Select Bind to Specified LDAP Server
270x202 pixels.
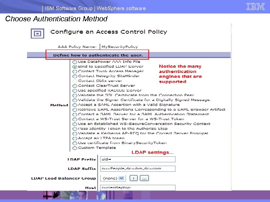[x=75, y=67]
